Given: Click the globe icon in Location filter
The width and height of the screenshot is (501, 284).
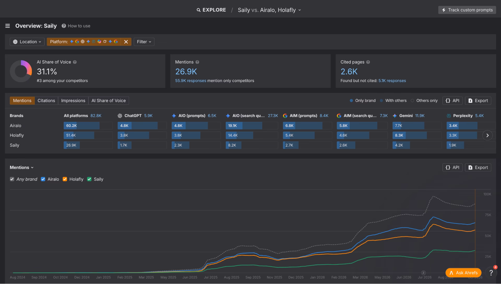Looking at the screenshot, I should pos(15,42).
